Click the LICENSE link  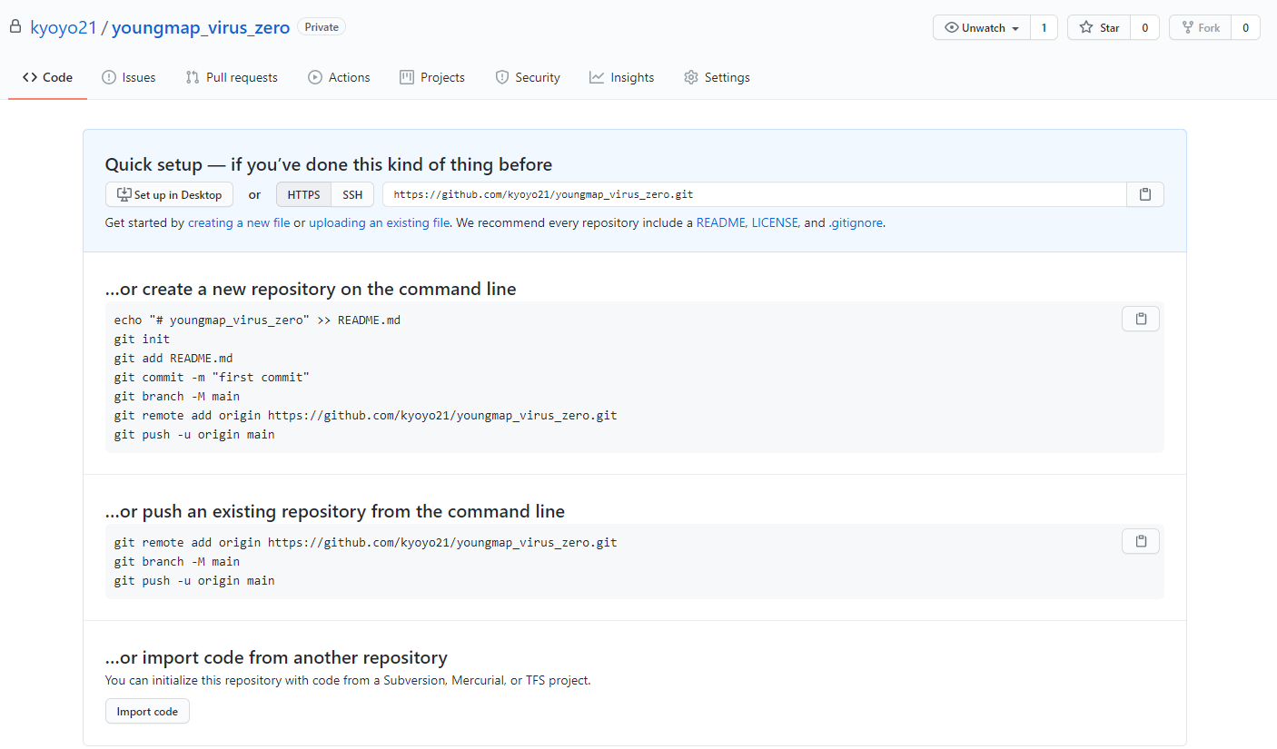tap(775, 222)
